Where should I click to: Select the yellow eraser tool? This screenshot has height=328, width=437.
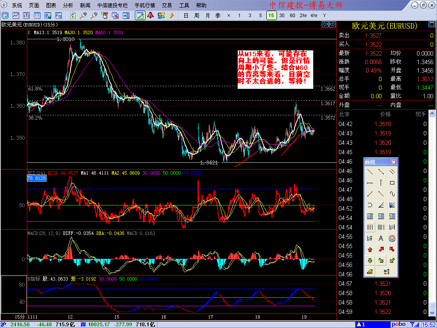click(370, 272)
